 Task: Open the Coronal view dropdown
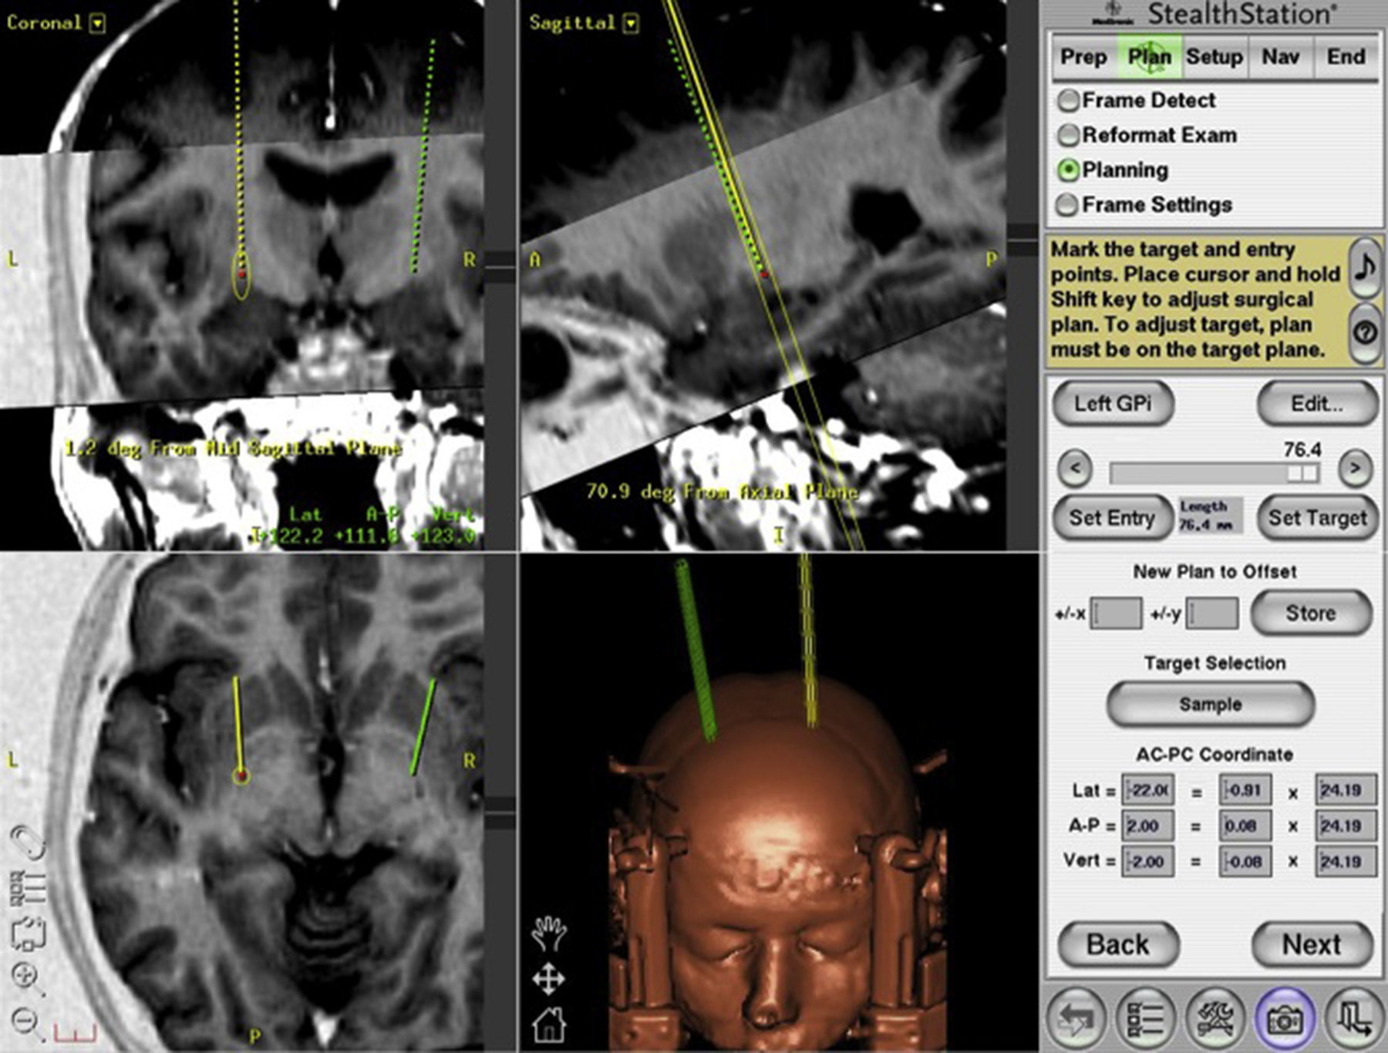[97, 23]
